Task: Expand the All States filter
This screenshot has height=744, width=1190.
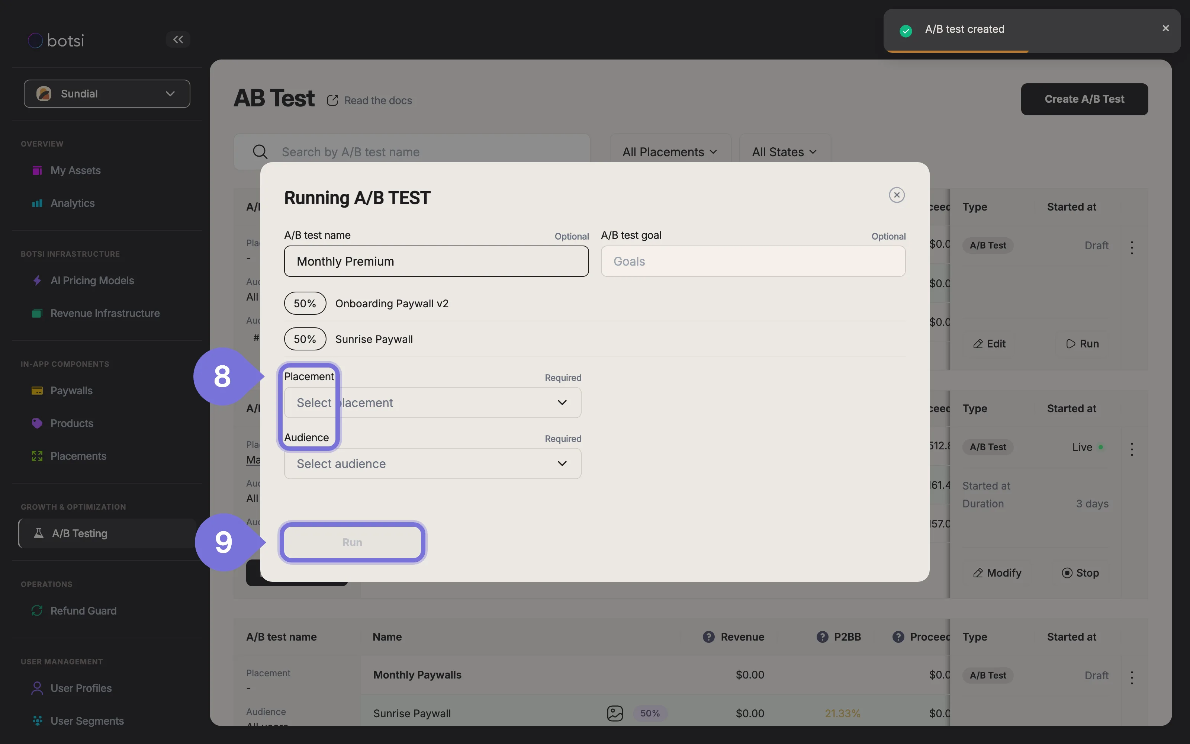Action: (785, 152)
